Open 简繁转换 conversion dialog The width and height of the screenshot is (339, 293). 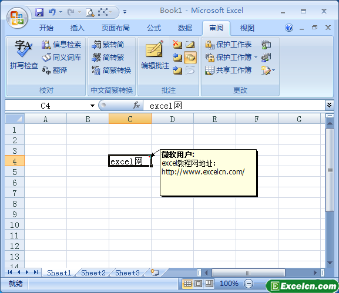(112, 70)
